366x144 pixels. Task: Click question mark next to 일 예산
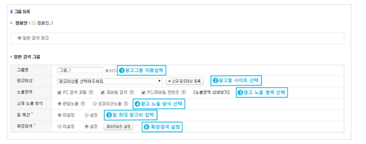(x=31, y=114)
